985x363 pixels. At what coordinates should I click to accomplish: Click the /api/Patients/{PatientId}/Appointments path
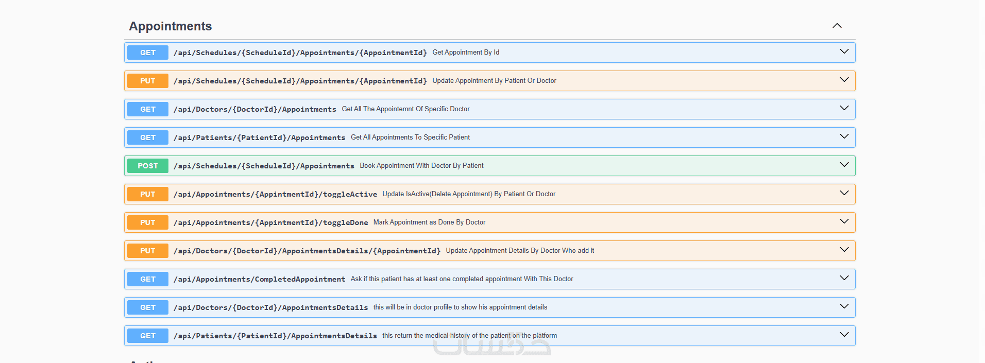pyautogui.click(x=259, y=137)
